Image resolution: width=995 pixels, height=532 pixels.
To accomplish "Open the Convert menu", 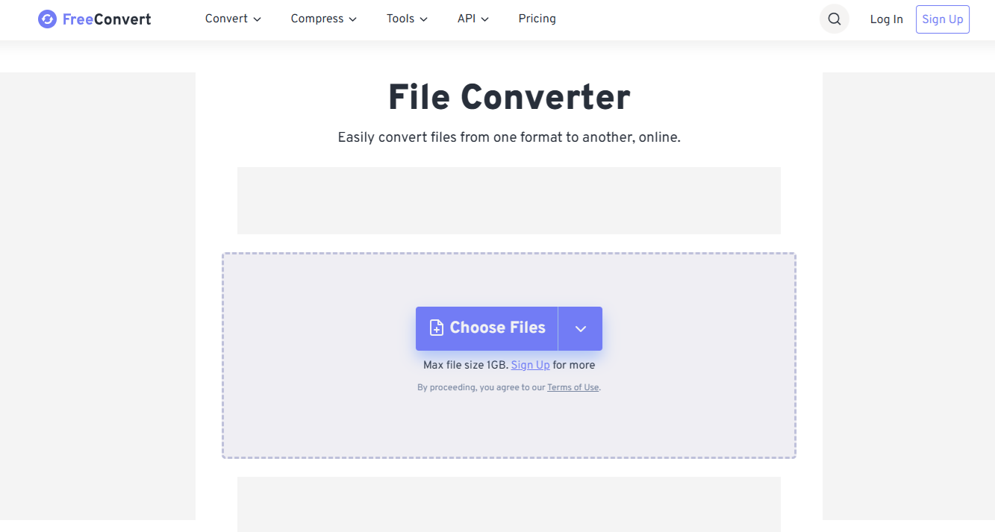I will 226,19.
